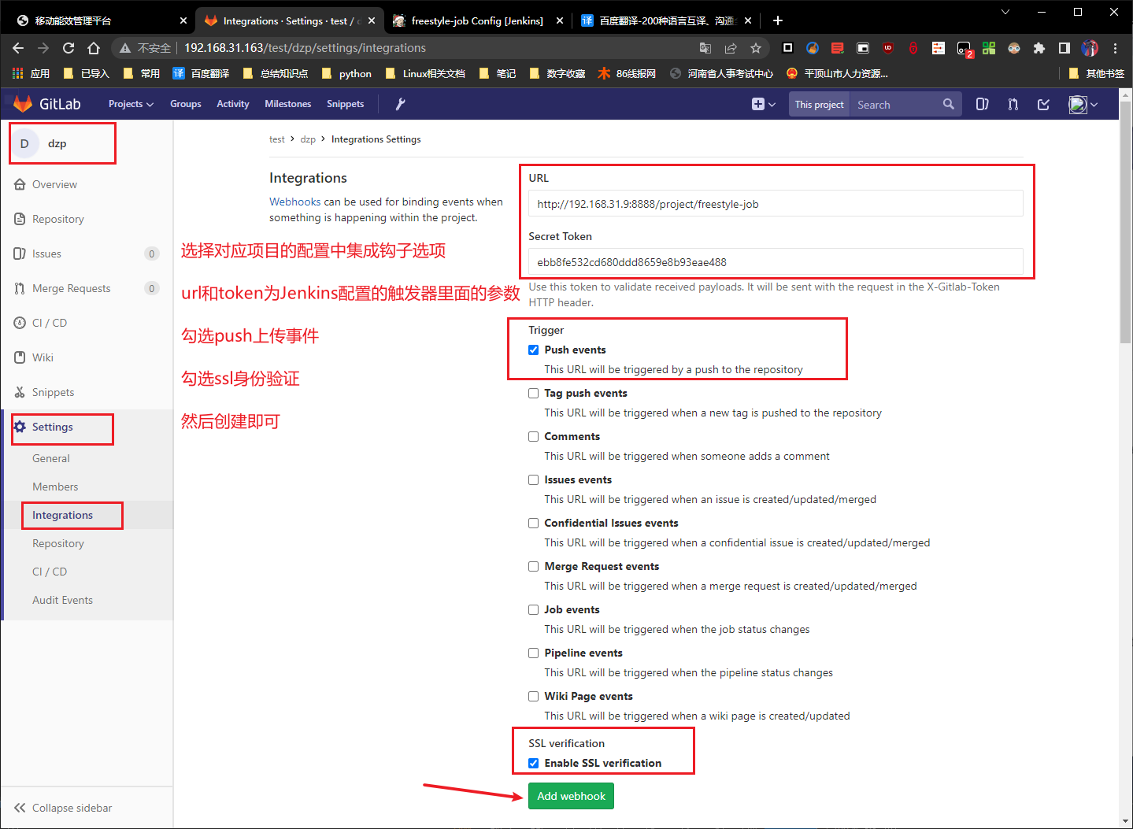Viewport: 1133px width, 829px height.
Task: Open Issues in sidebar
Action: (x=47, y=254)
